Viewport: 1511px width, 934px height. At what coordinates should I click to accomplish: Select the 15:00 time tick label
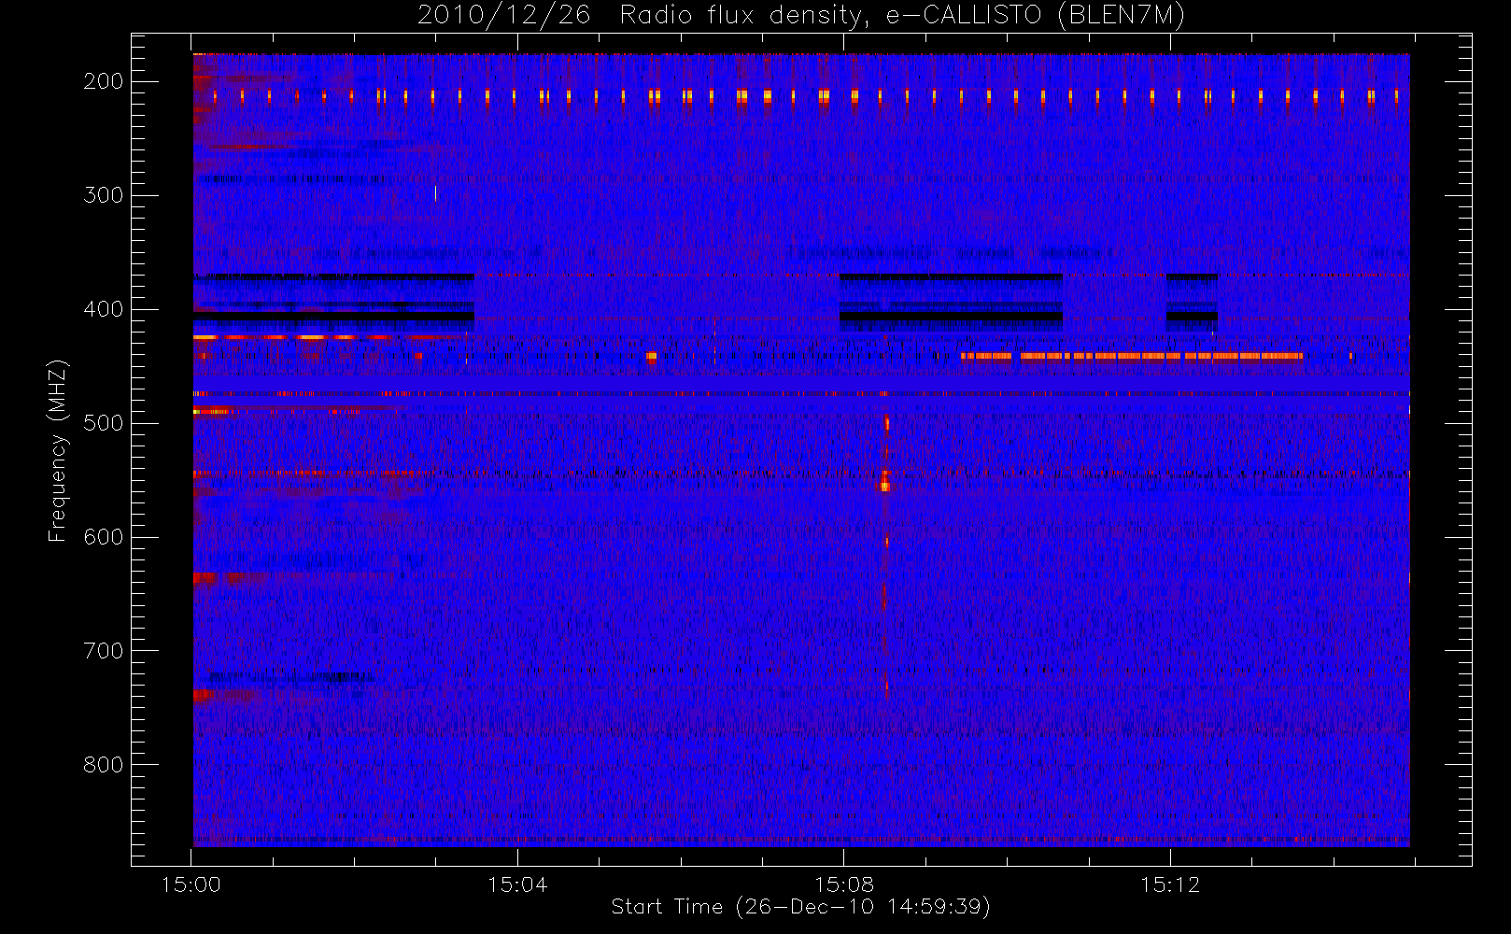(191, 884)
